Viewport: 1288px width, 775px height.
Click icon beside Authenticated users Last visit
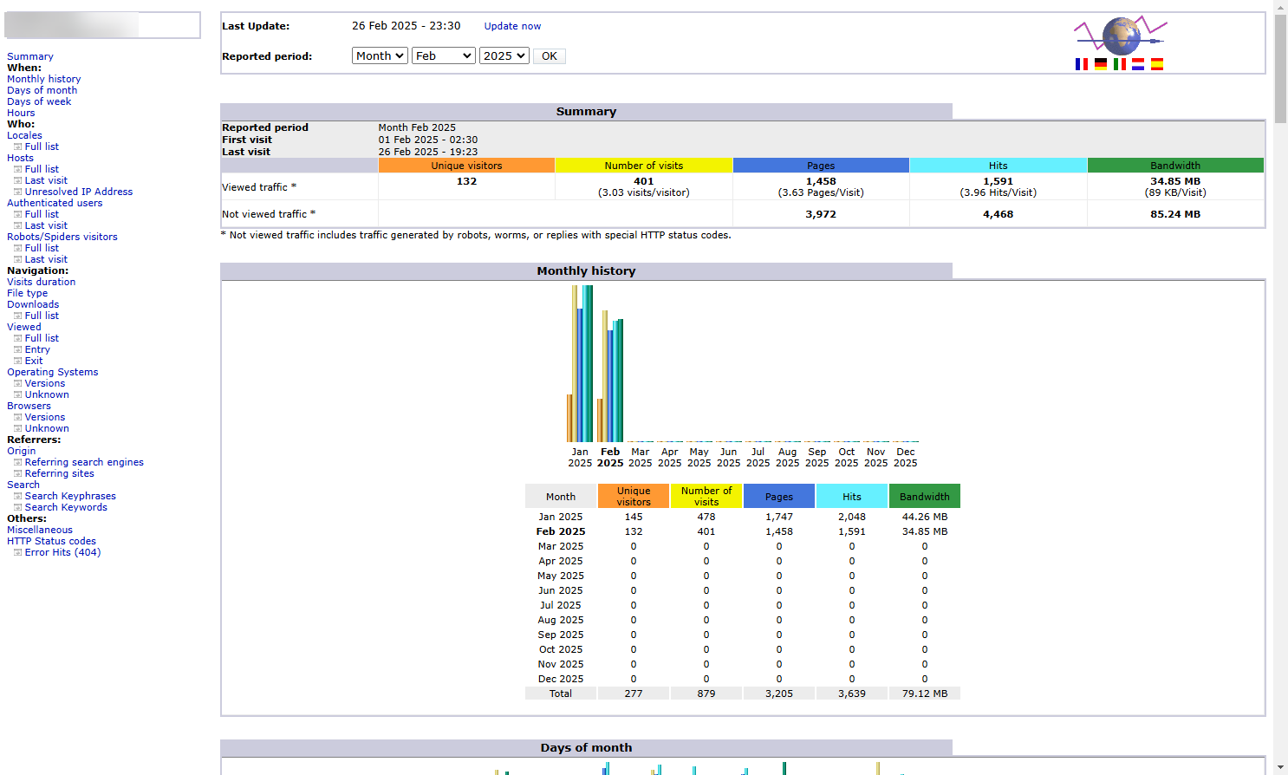17,225
